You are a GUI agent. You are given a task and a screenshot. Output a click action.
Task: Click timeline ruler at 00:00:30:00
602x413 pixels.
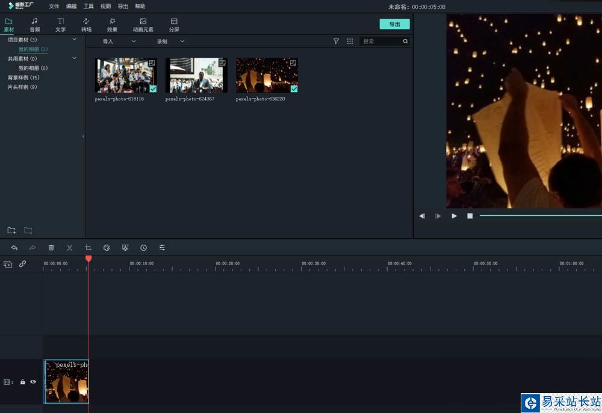[314, 263]
